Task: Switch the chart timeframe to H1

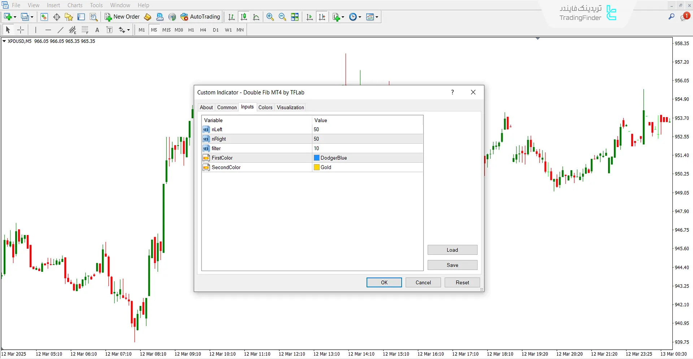Action: pyautogui.click(x=191, y=30)
